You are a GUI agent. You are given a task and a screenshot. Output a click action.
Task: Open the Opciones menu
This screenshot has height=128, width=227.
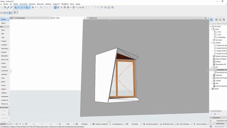pos(32,4)
